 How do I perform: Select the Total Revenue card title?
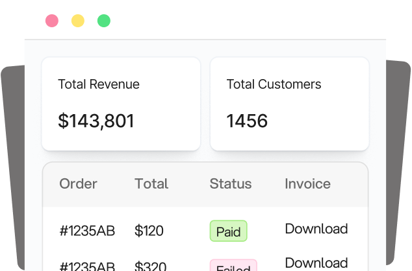(x=99, y=84)
